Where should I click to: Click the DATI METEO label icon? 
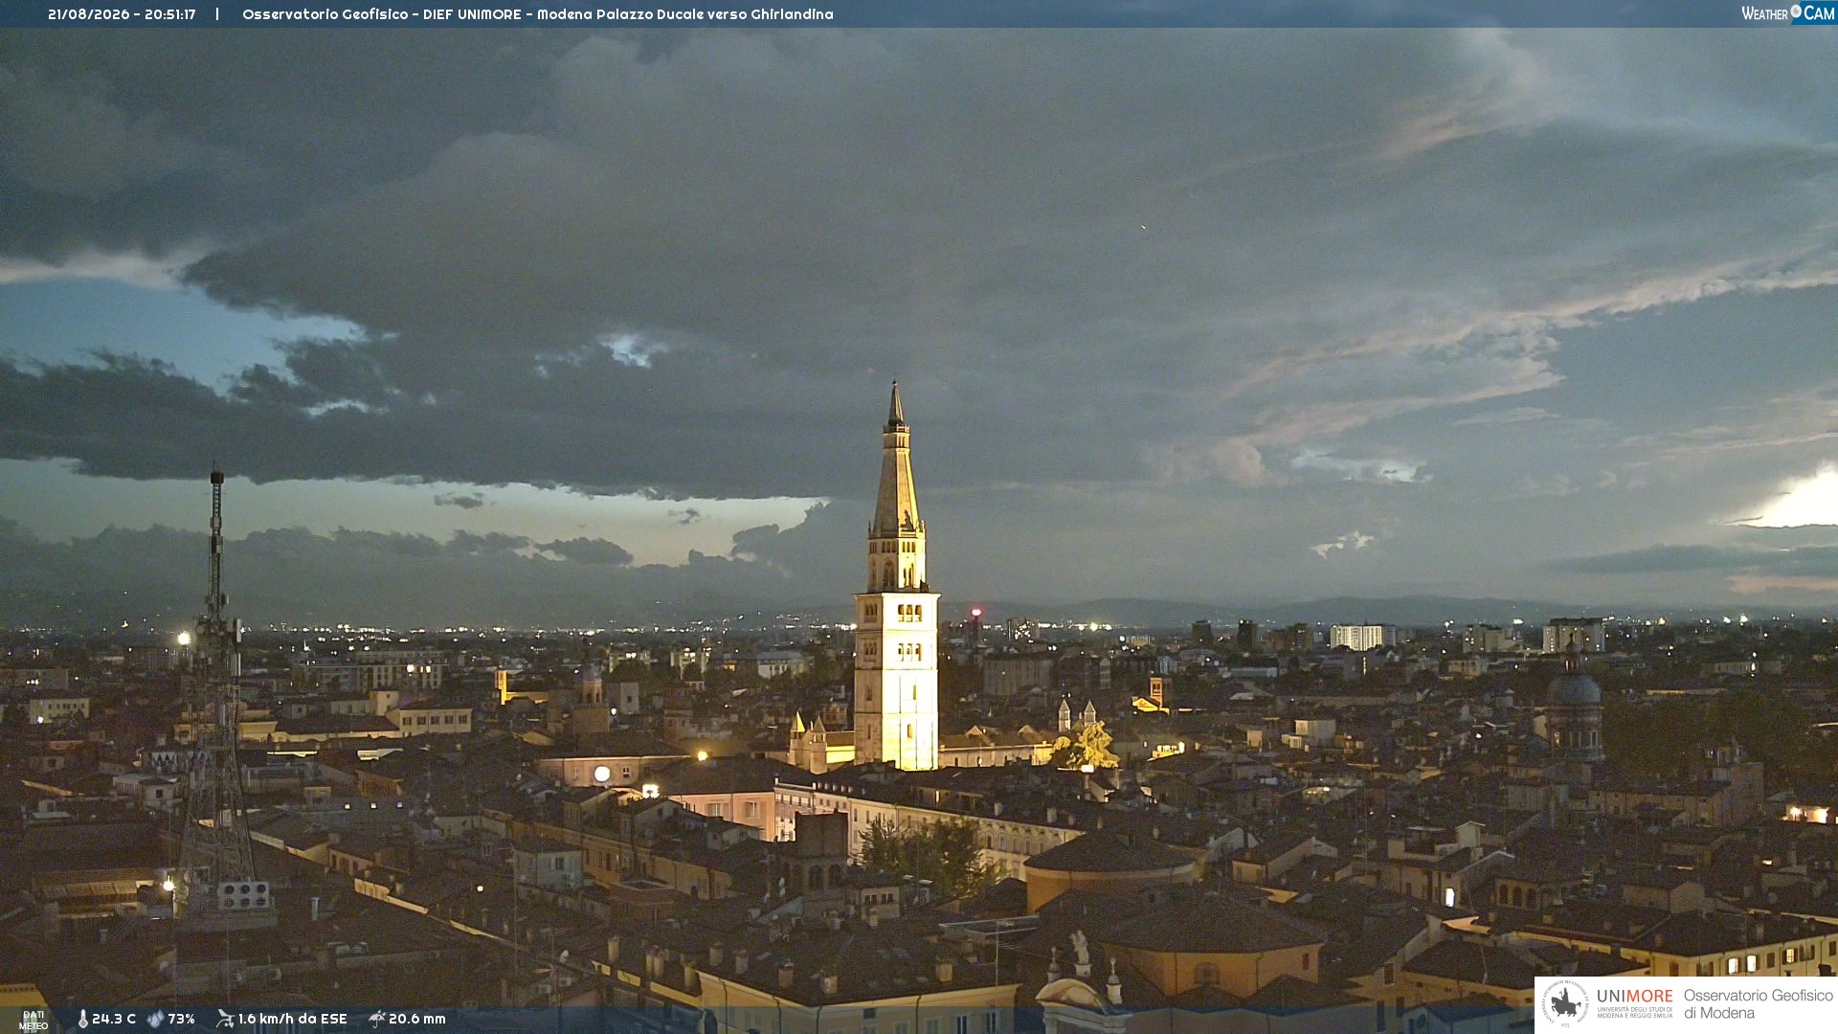click(34, 1020)
